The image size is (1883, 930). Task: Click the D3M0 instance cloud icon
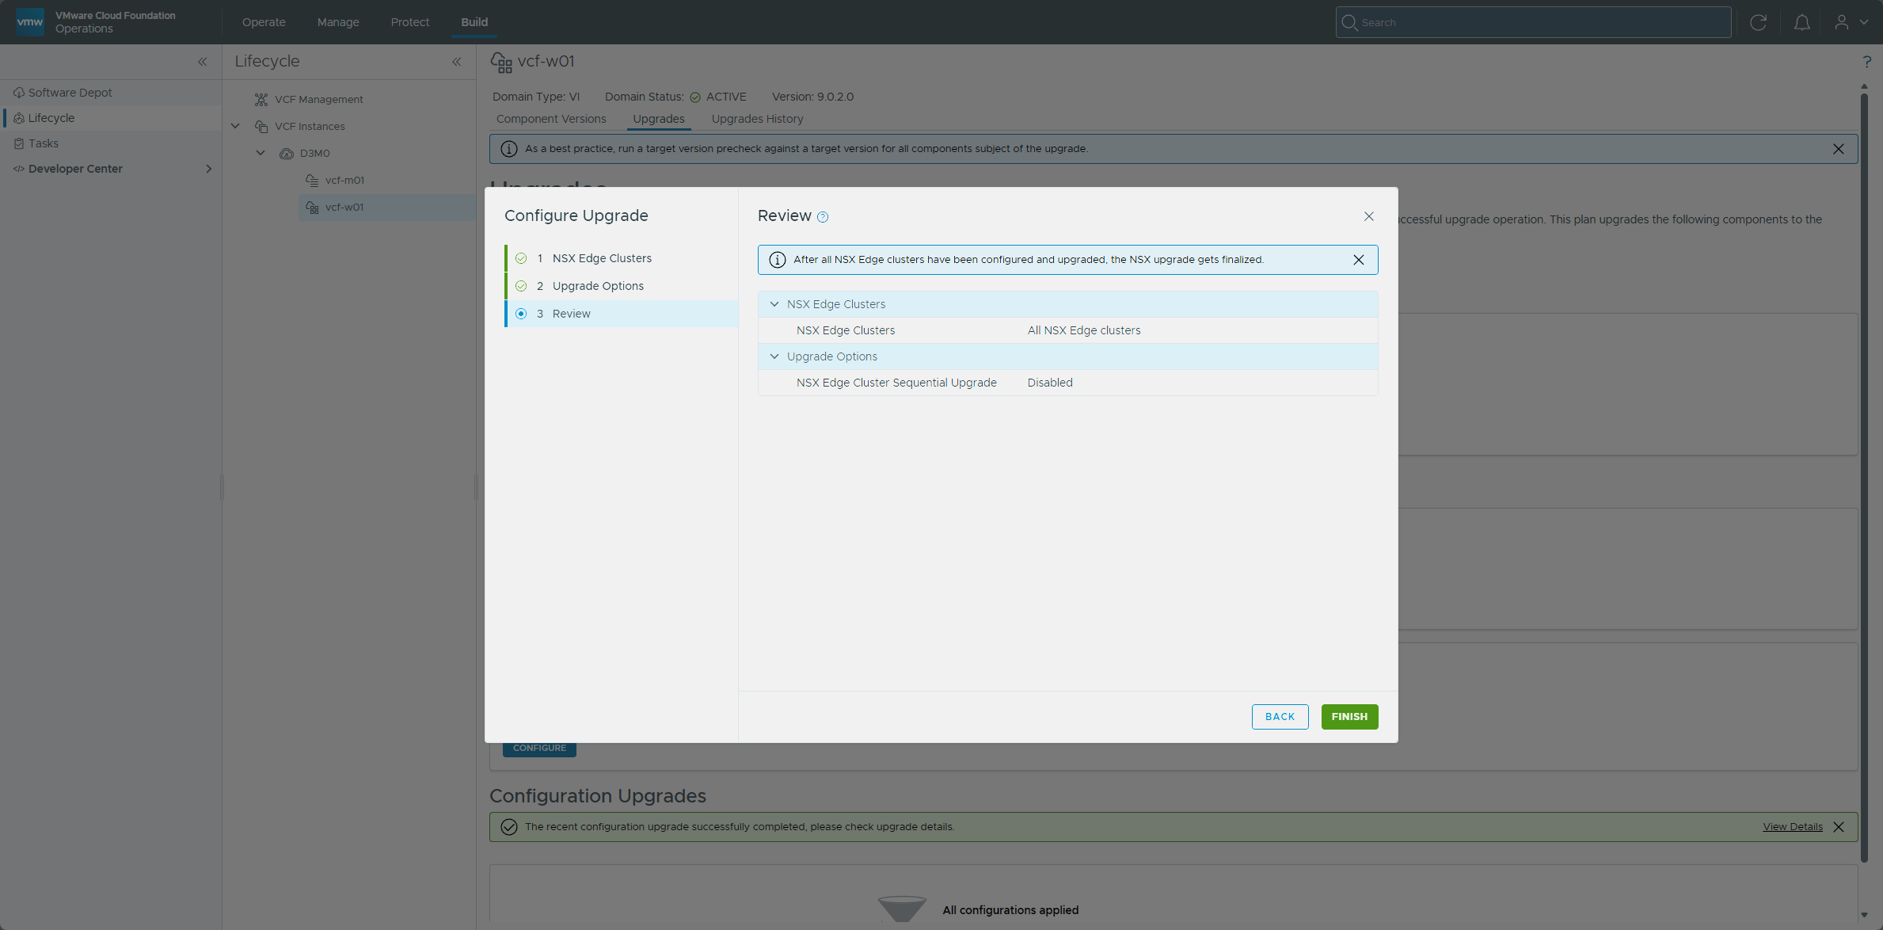tap(287, 154)
